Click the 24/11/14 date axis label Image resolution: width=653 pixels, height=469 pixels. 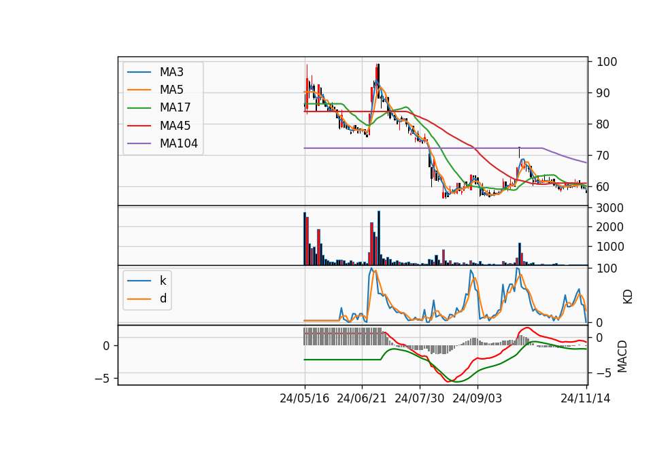[x=586, y=399]
